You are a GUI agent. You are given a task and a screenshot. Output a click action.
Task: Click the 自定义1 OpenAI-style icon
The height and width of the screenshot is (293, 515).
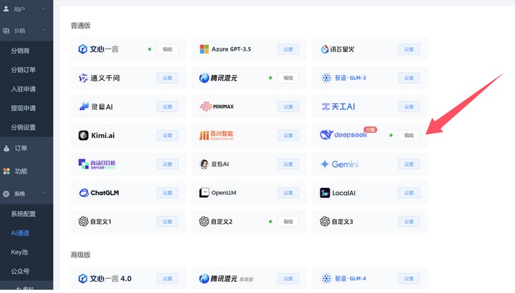(84, 222)
